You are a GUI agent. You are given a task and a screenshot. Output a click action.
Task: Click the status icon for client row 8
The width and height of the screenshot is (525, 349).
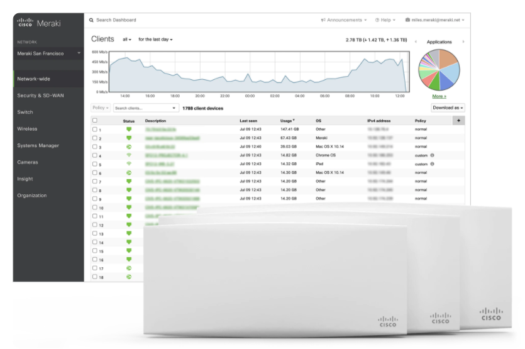(129, 190)
